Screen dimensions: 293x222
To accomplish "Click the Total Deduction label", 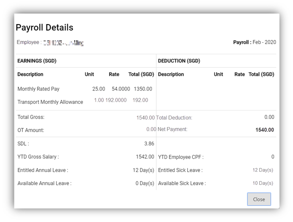I will [x=174, y=117].
